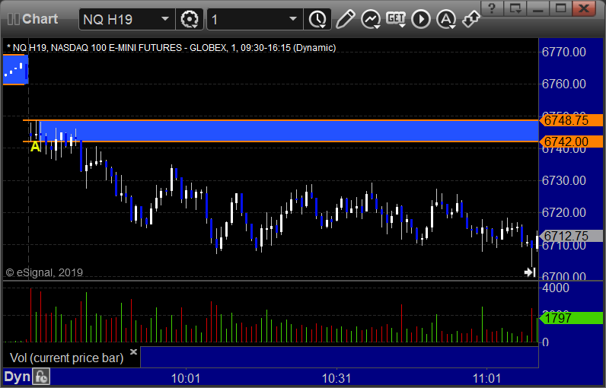Click the 10:31 time axis label

336,378
